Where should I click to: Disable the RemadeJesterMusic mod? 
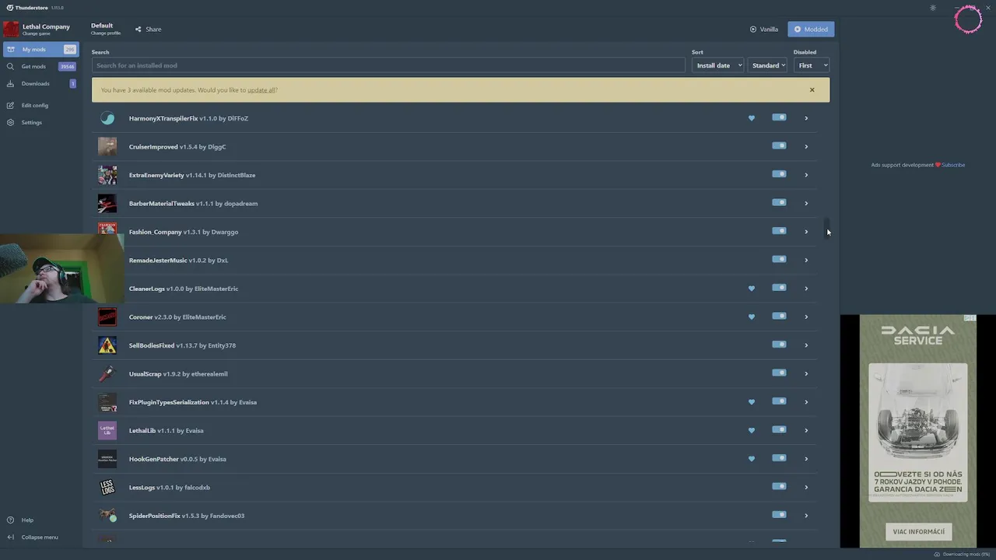pyautogui.click(x=779, y=259)
